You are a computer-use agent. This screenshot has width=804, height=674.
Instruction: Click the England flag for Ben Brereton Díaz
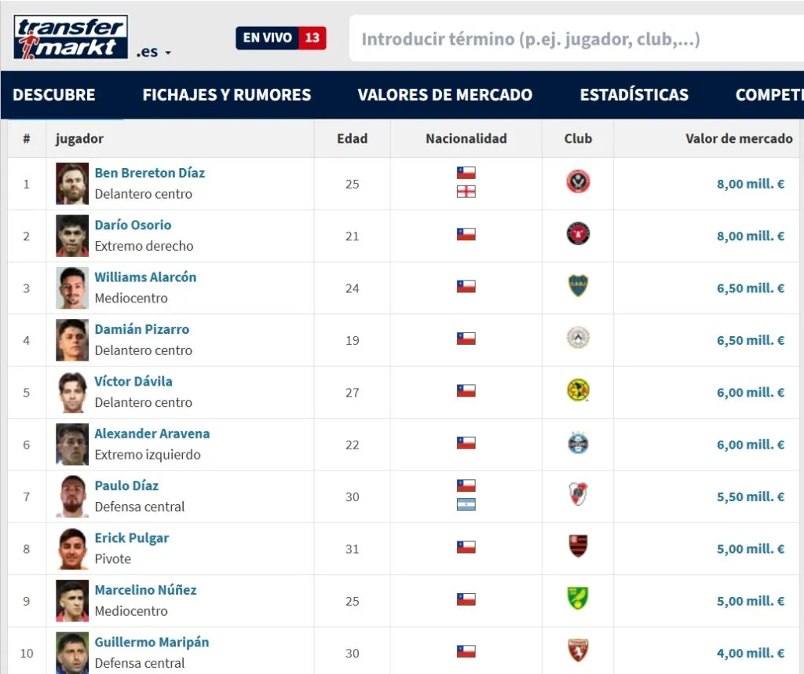[466, 192]
